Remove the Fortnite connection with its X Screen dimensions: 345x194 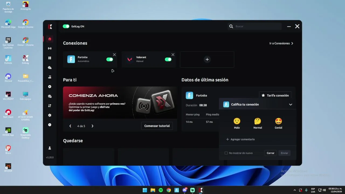(x=114, y=55)
